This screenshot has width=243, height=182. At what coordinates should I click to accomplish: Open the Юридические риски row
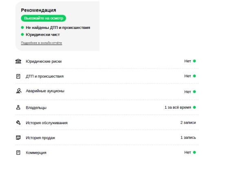click(107, 61)
